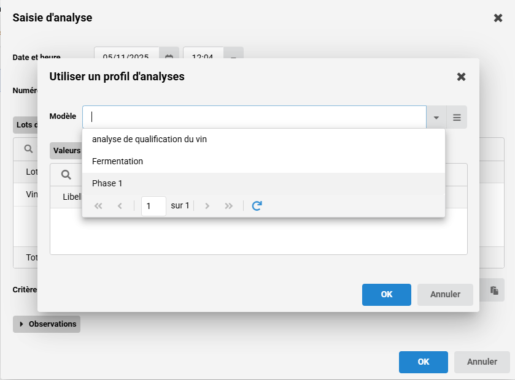Jump to last page of model list
The image size is (515, 380).
(229, 206)
